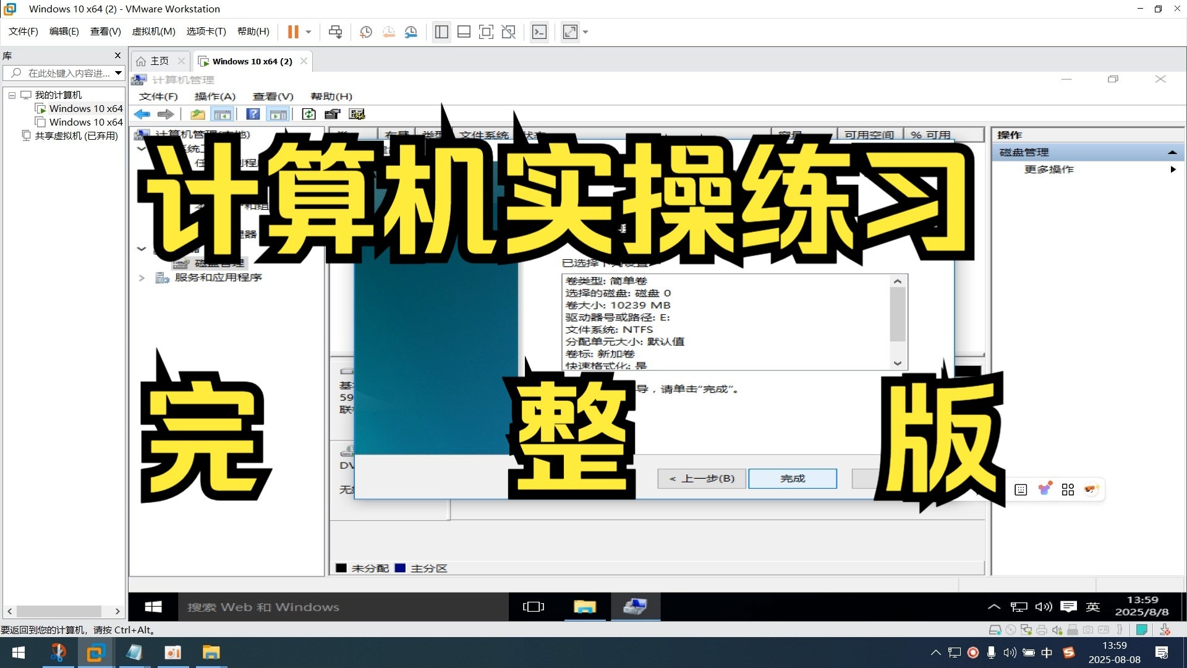
Task: Enter full screen mode
Action: 486,32
